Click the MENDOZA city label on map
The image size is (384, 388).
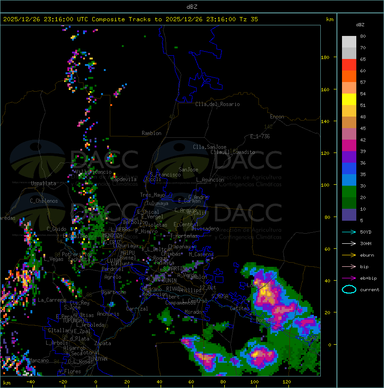tap(112, 235)
